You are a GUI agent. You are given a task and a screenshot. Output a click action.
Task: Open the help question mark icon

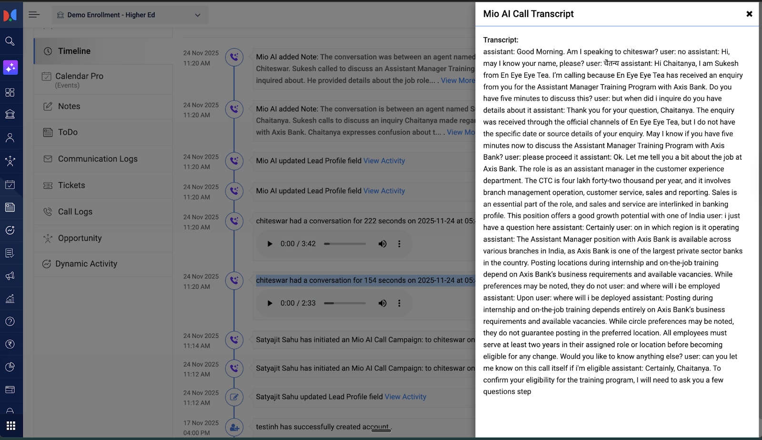(10, 321)
